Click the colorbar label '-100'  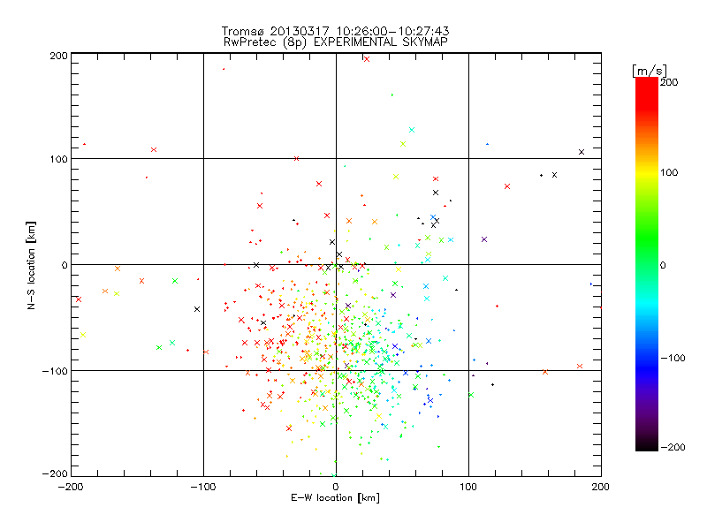pyautogui.click(x=673, y=358)
